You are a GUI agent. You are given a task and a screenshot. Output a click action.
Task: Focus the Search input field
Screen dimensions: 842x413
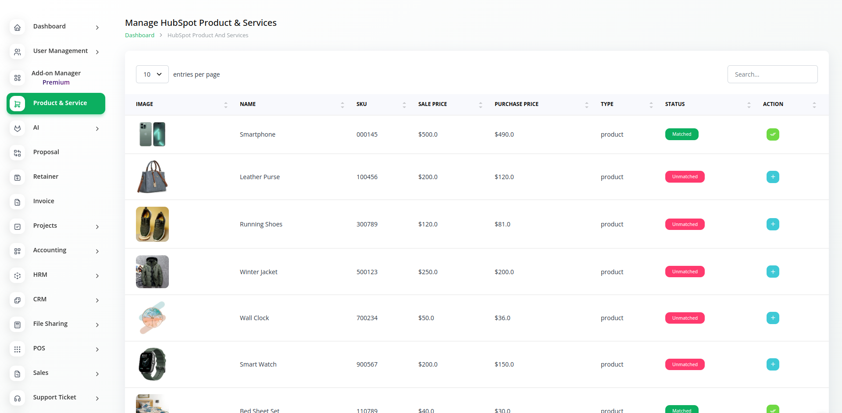pos(772,74)
